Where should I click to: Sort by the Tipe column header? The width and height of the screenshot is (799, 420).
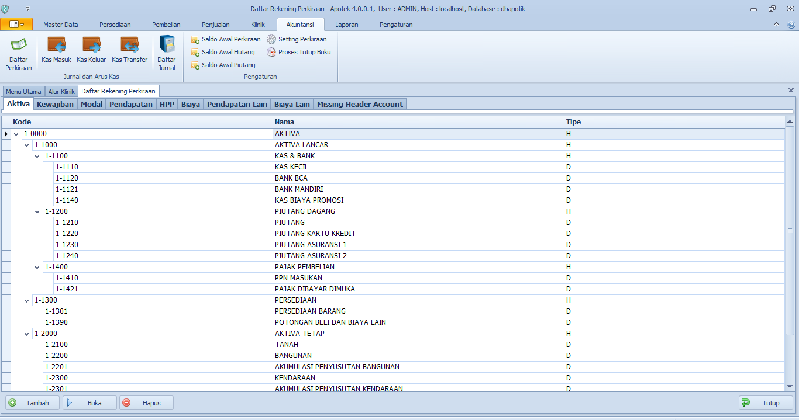674,122
